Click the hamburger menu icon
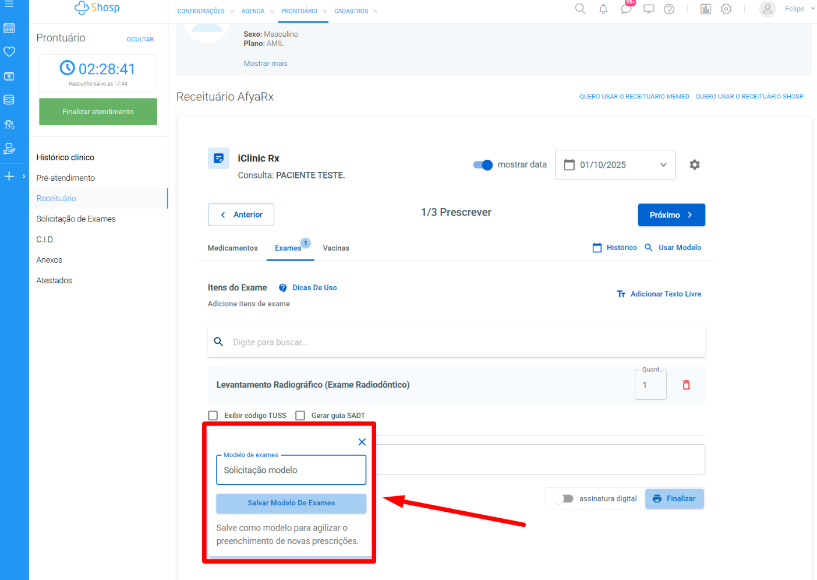Screen dimensions: 817x580 [9, 4]
